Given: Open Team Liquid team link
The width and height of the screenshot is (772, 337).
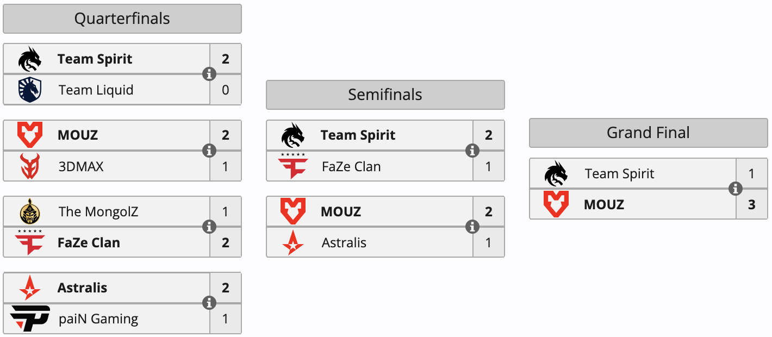Looking at the screenshot, I should [96, 90].
